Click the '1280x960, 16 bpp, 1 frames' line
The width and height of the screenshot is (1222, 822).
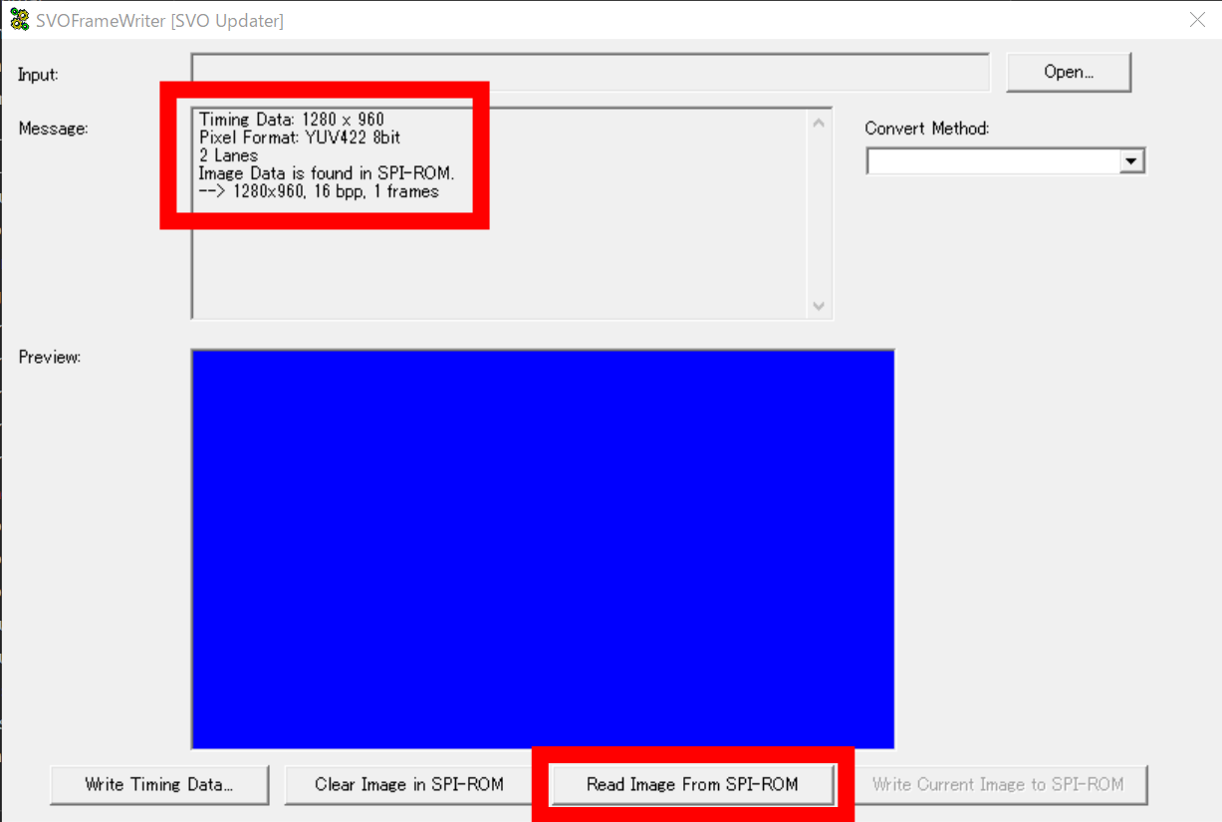click(336, 191)
